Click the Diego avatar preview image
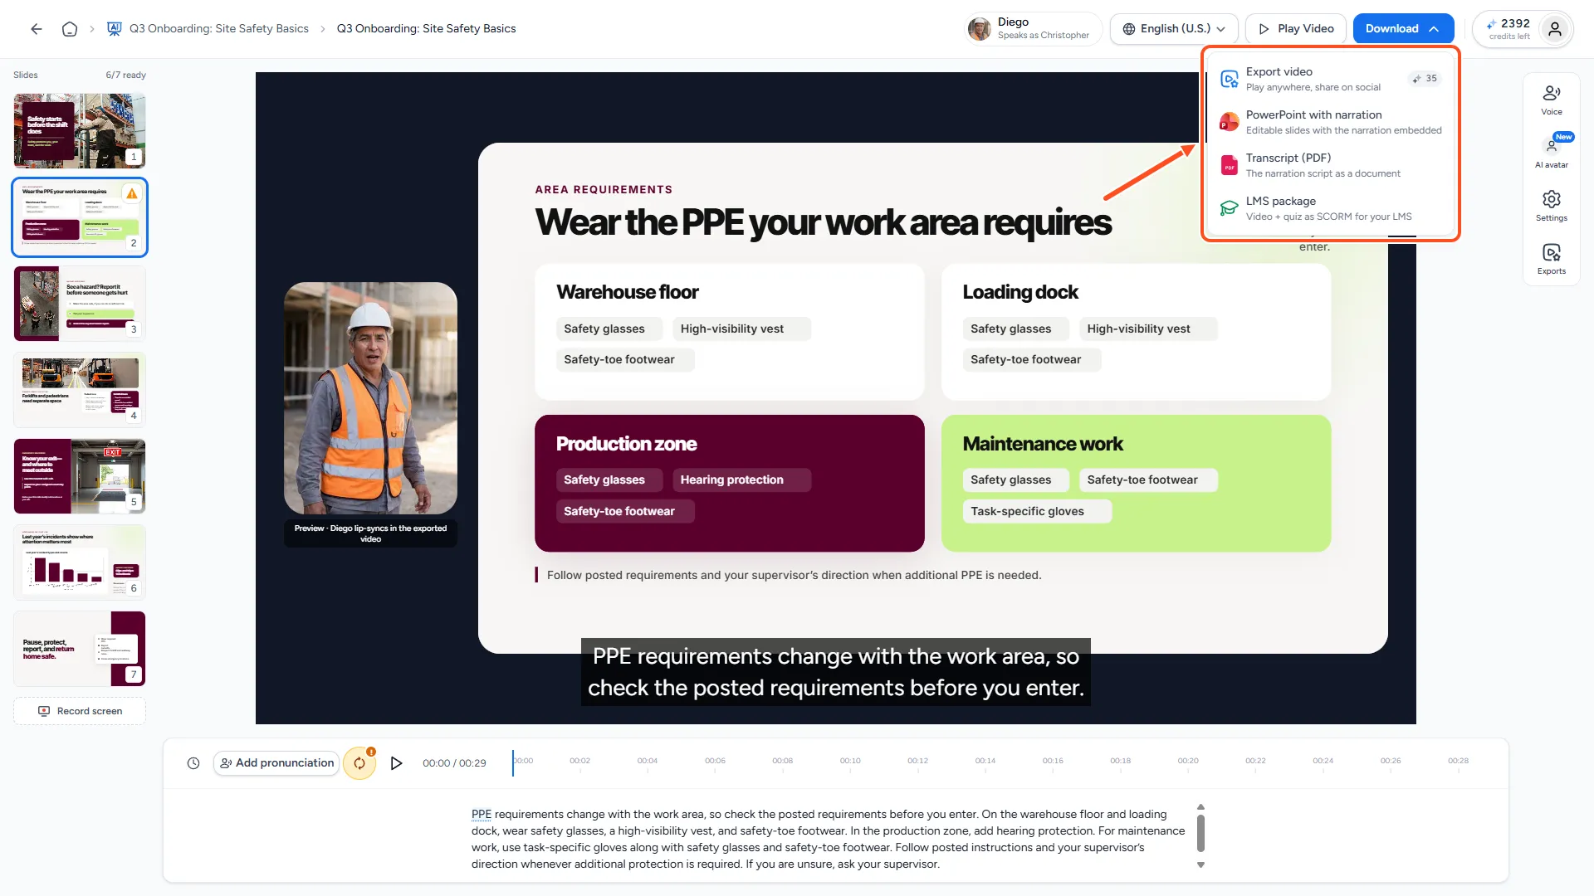This screenshot has width=1594, height=896. (x=370, y=398)
